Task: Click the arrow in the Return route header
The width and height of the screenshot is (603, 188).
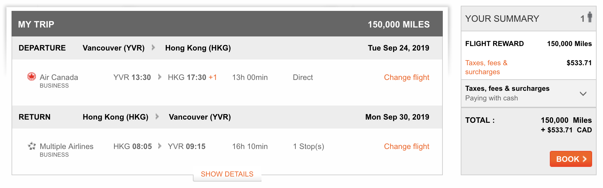Action: click(157, 117)
